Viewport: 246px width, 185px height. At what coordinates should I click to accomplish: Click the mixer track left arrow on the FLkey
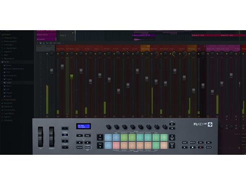(172, 128)
